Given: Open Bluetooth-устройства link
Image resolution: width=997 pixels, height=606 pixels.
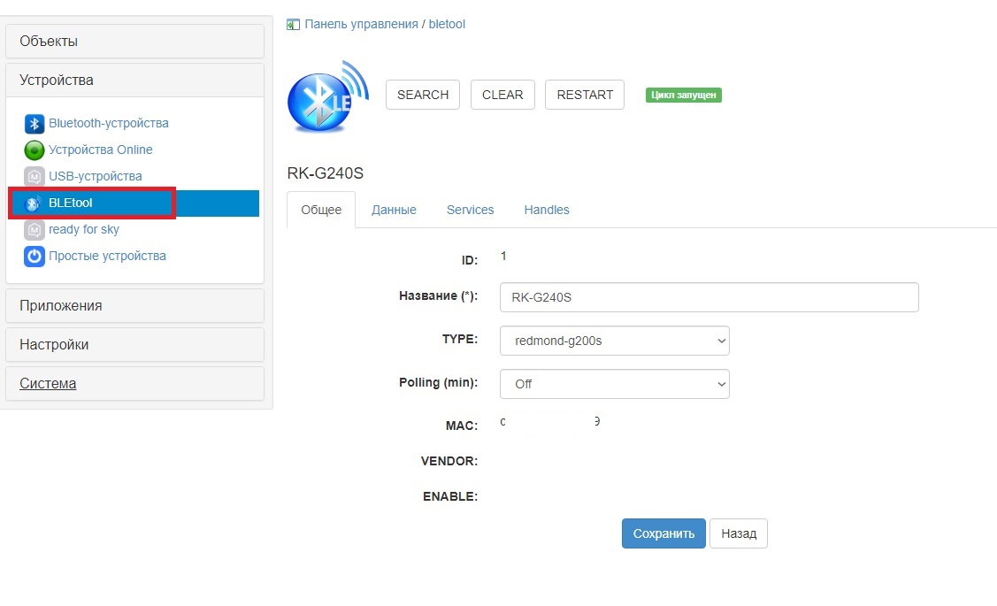Looking at the screenshot, I should tap(109, 123).
